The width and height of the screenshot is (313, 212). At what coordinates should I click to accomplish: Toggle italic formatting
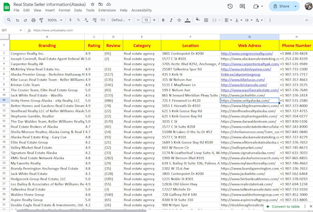tap(171, 20)
